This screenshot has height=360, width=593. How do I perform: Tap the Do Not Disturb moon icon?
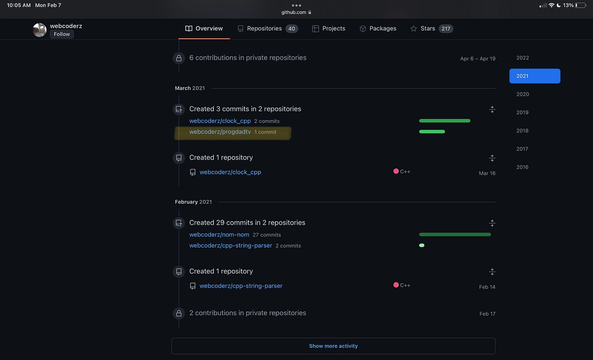(559, 5)
